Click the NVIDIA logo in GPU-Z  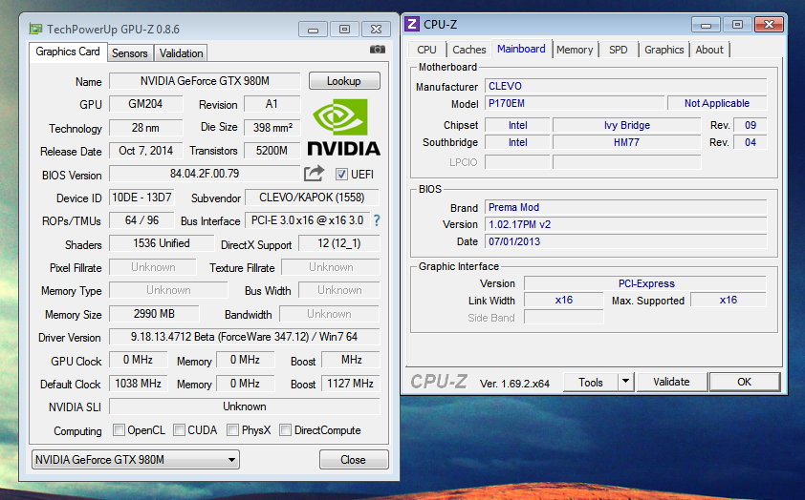[343, 127]
